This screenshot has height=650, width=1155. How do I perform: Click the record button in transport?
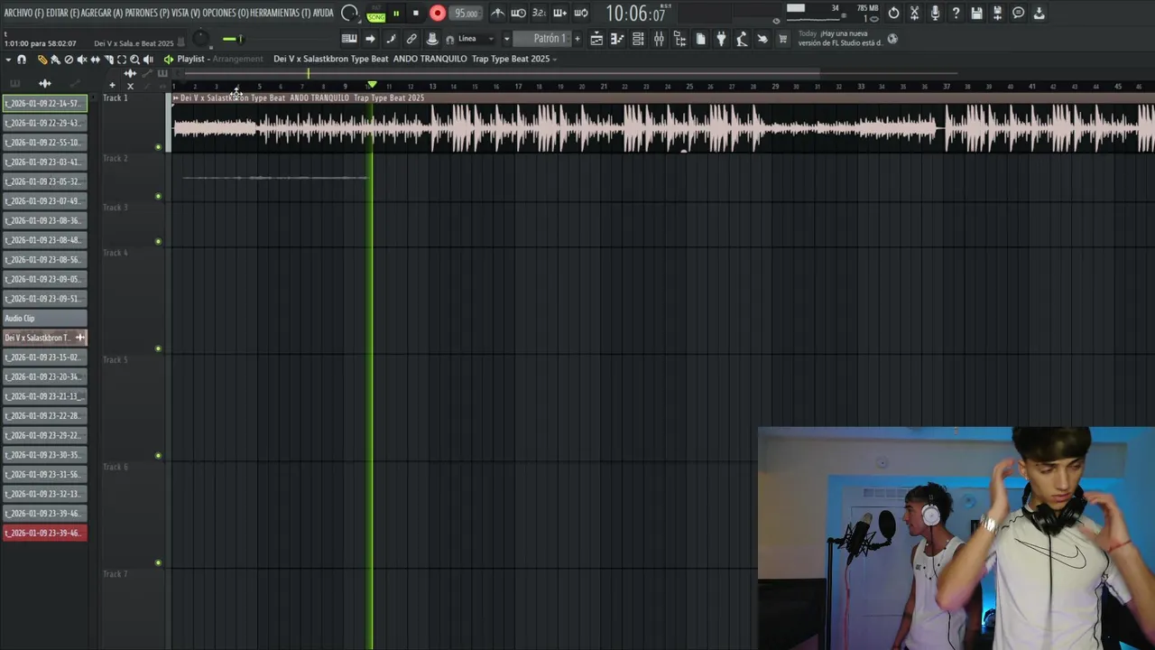click(438, 14)
